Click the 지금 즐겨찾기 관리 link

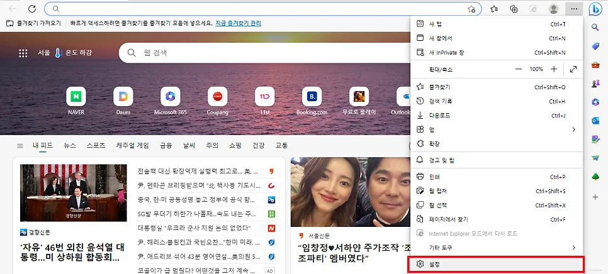(x=238, y=23)
